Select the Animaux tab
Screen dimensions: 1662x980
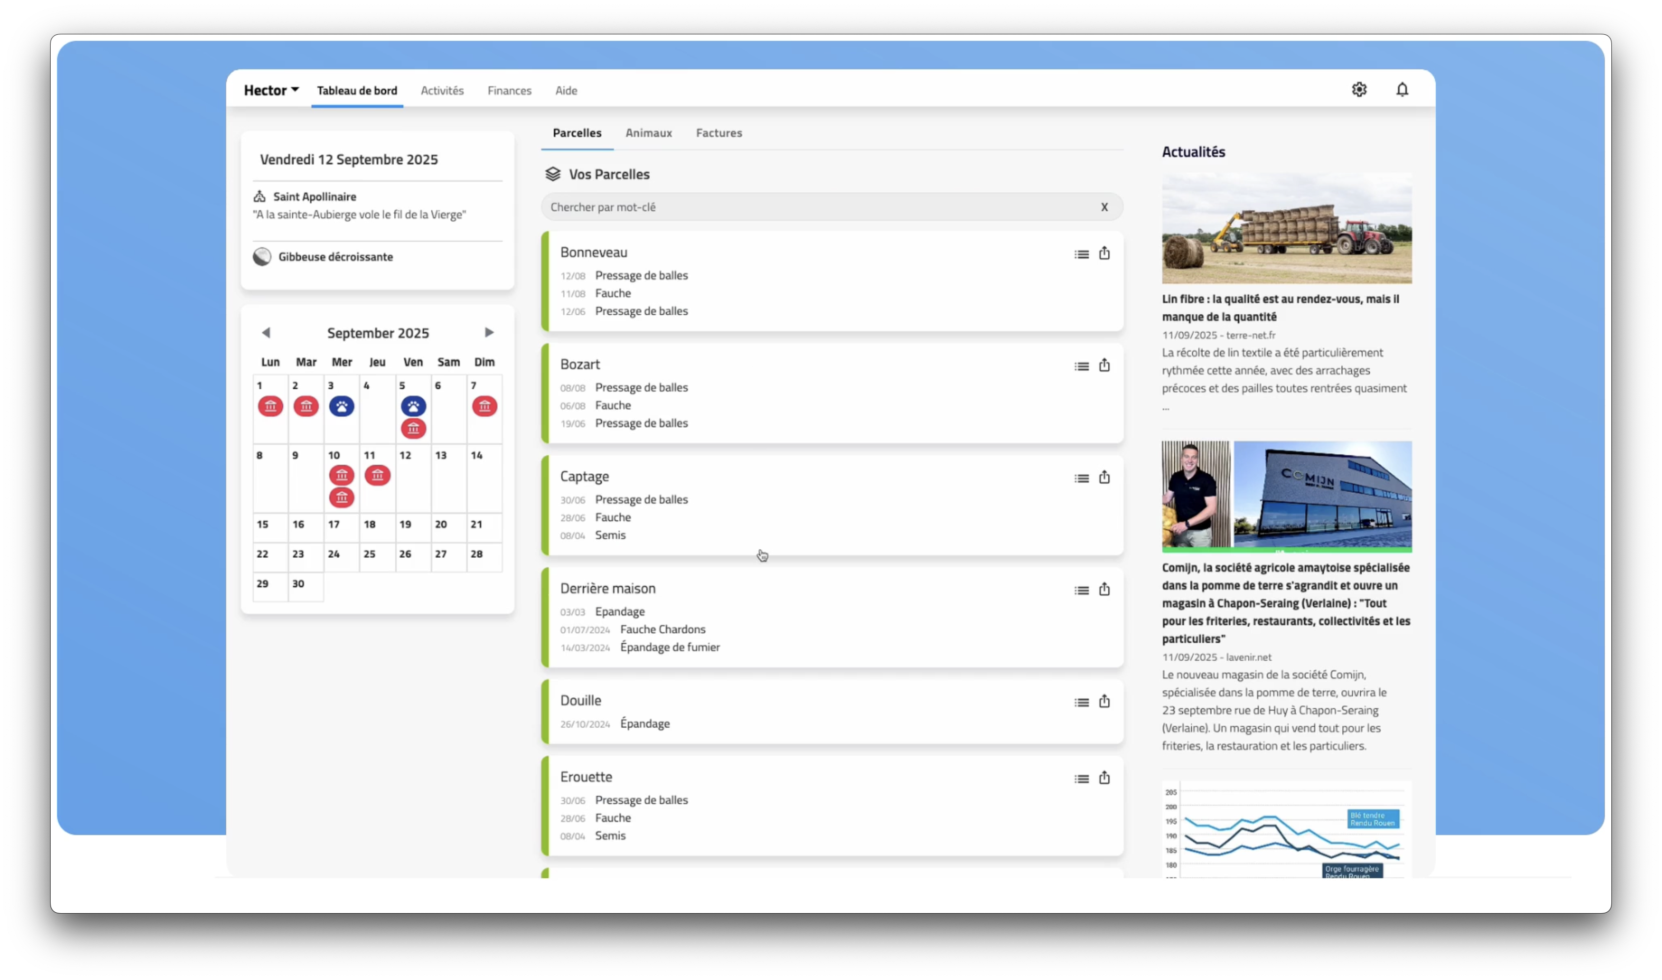click(649, 133)
